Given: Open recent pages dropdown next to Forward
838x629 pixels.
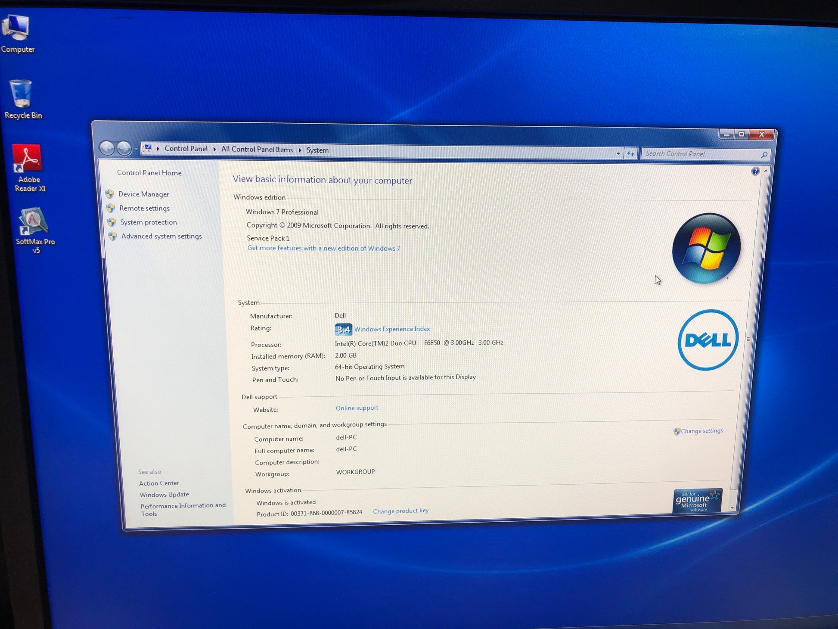Looking at the screenshot, I should 136,149.
